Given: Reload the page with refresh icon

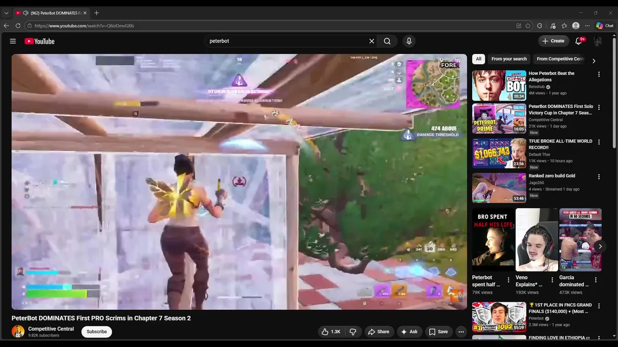Looking at the screenshot, I should coord(18,26).
